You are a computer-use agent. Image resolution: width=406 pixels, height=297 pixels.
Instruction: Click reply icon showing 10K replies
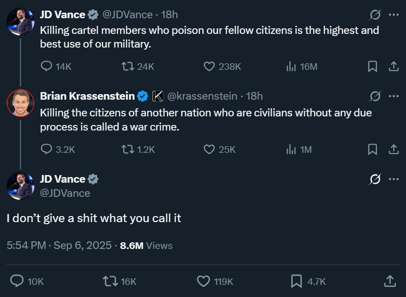pyautogui.click(x=17, y=281)
